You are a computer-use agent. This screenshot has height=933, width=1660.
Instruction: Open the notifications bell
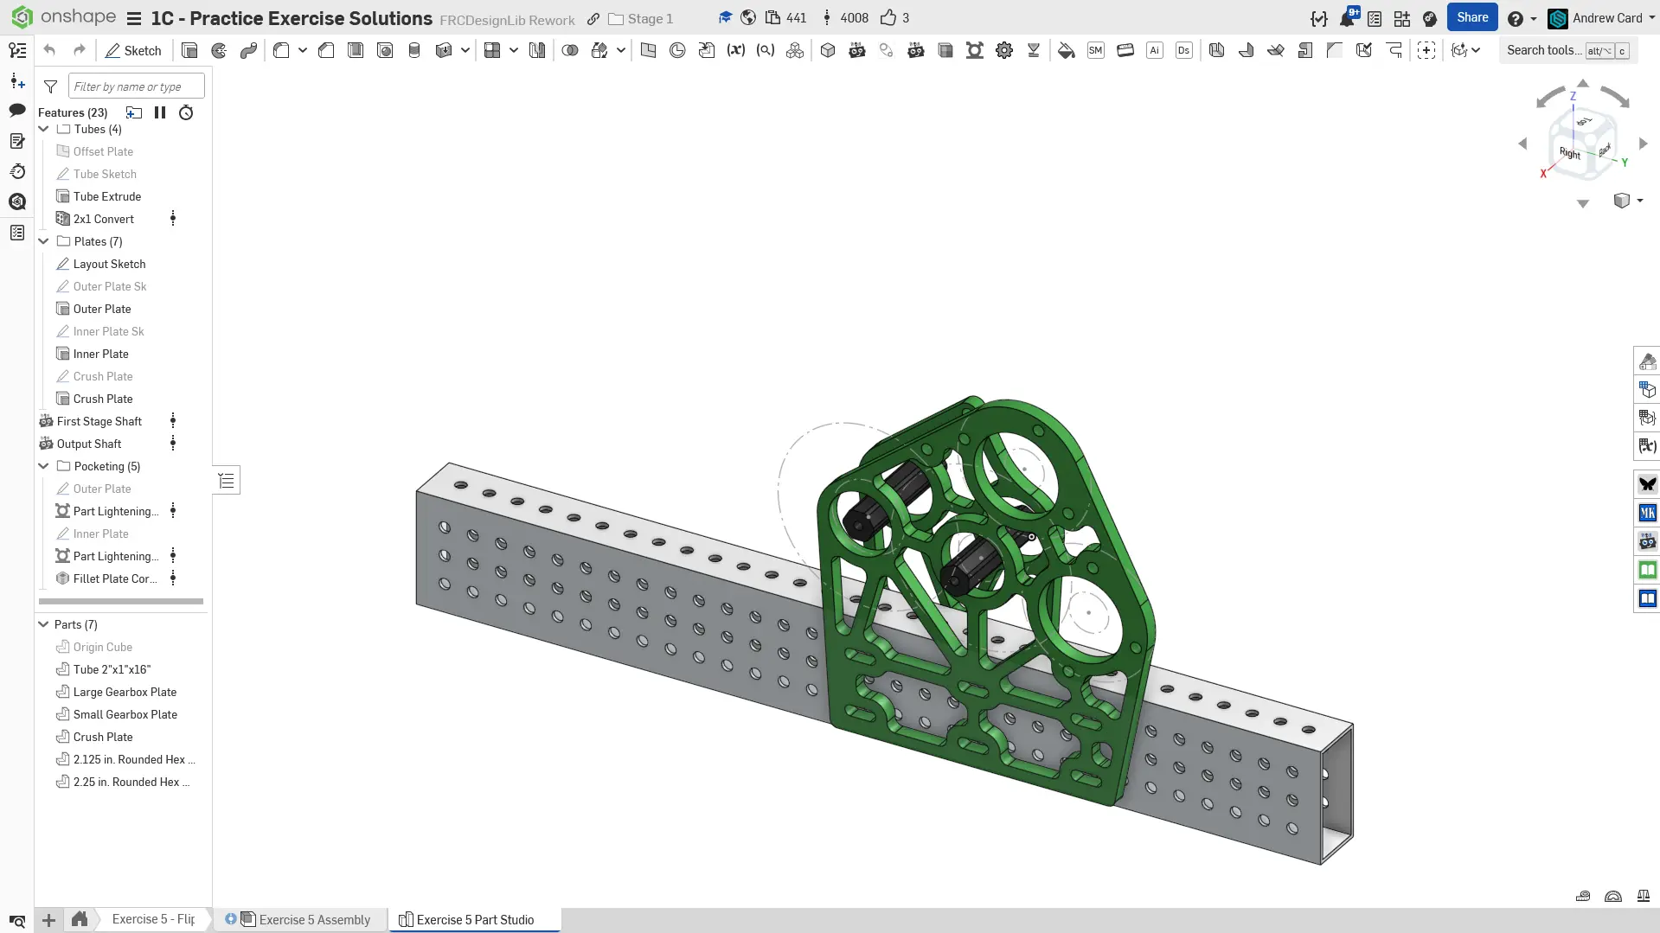(x=1347, y=18)
